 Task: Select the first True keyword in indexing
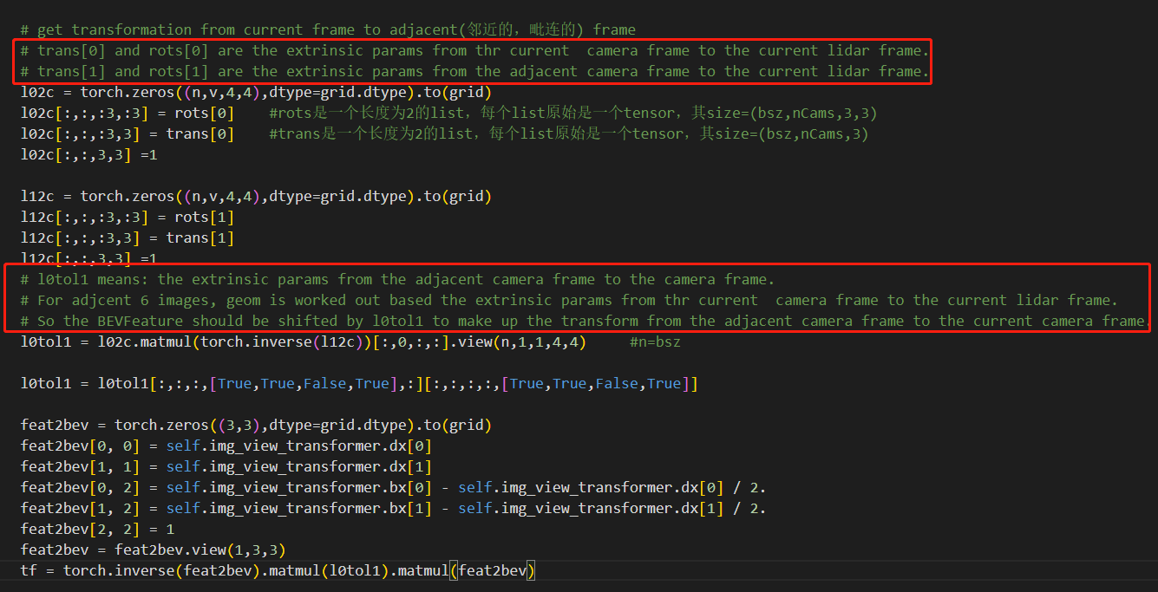click(234, 383)
